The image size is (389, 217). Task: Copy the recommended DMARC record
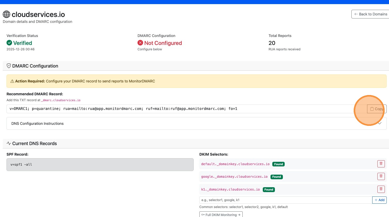[x=377, y=109]
